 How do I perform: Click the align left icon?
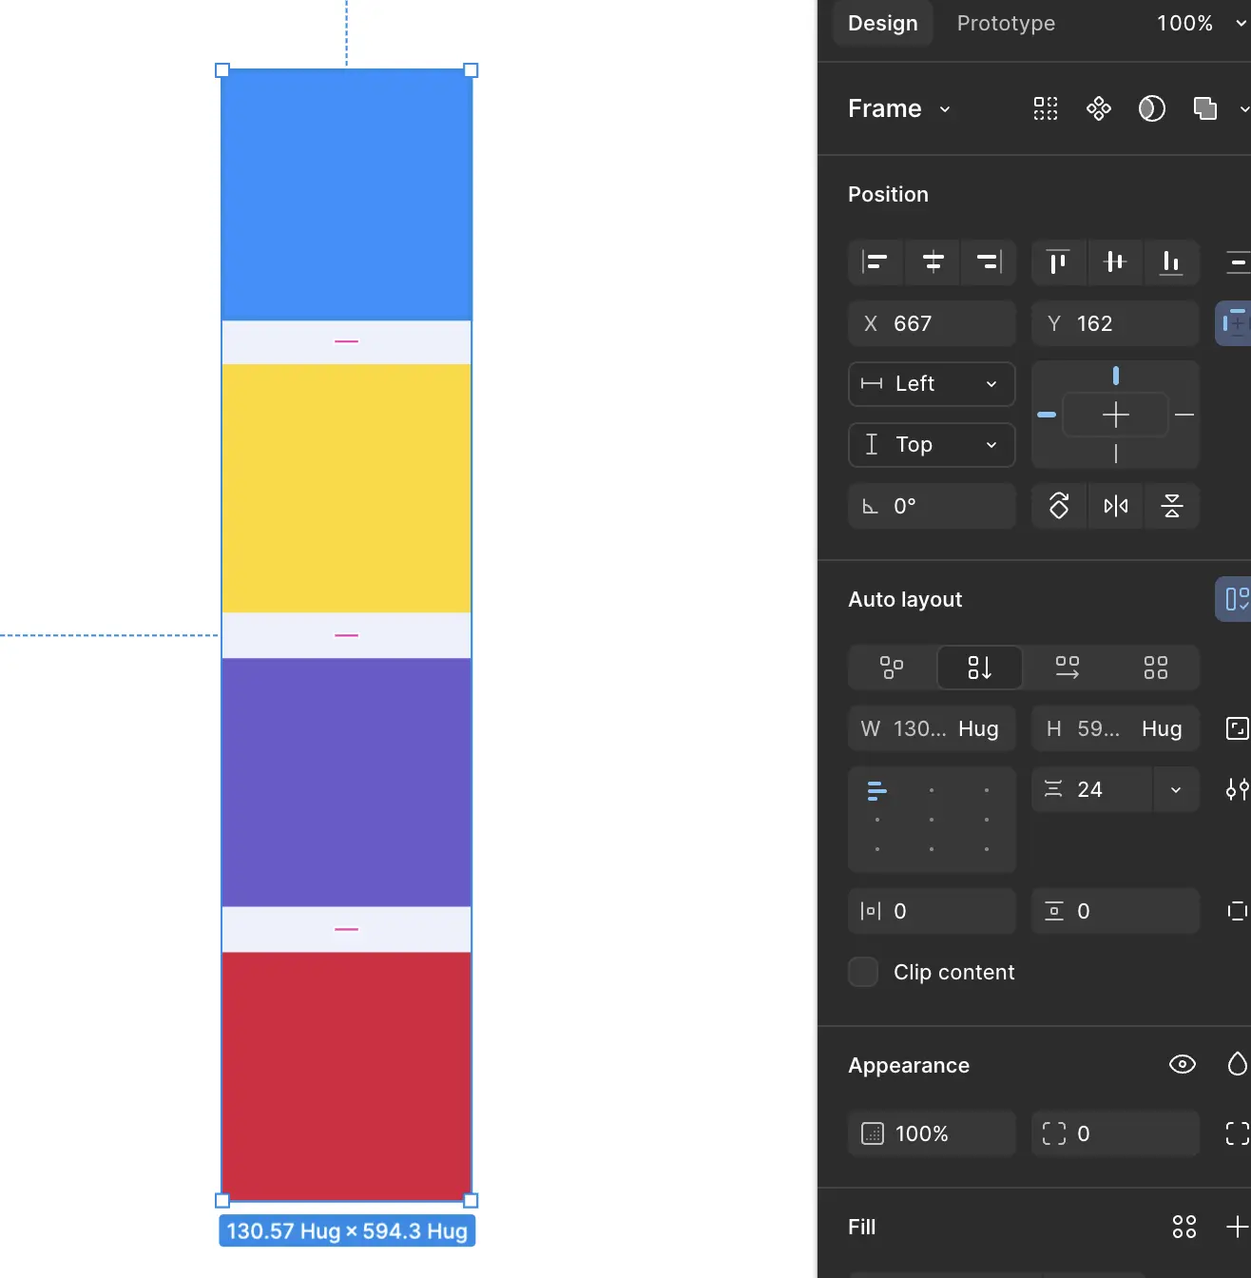coord(875,261)
